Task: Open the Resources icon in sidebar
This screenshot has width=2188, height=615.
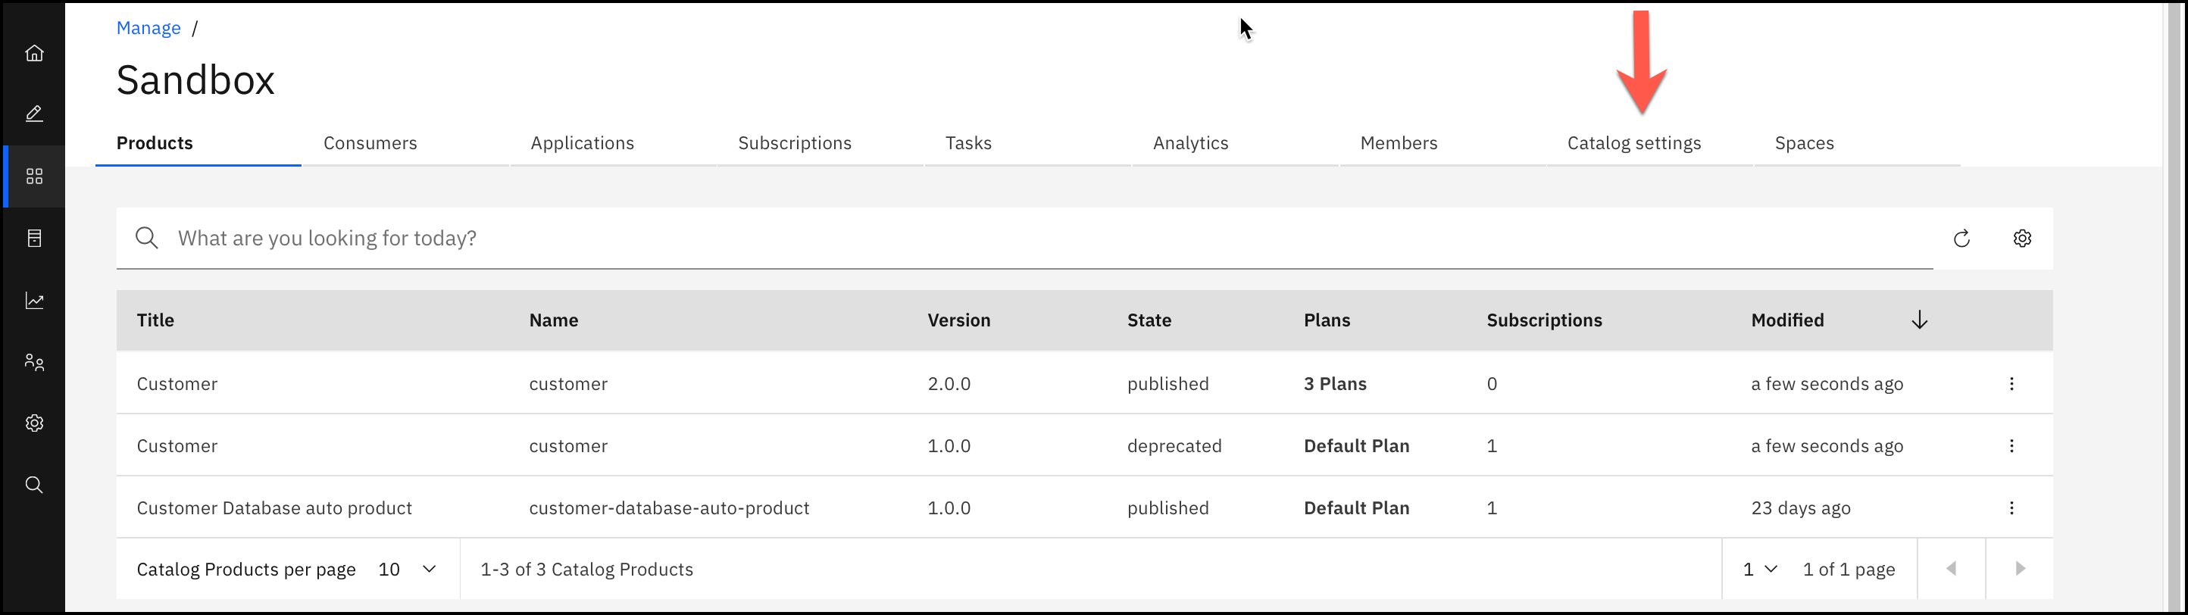Action: click(x=34, y=238)
